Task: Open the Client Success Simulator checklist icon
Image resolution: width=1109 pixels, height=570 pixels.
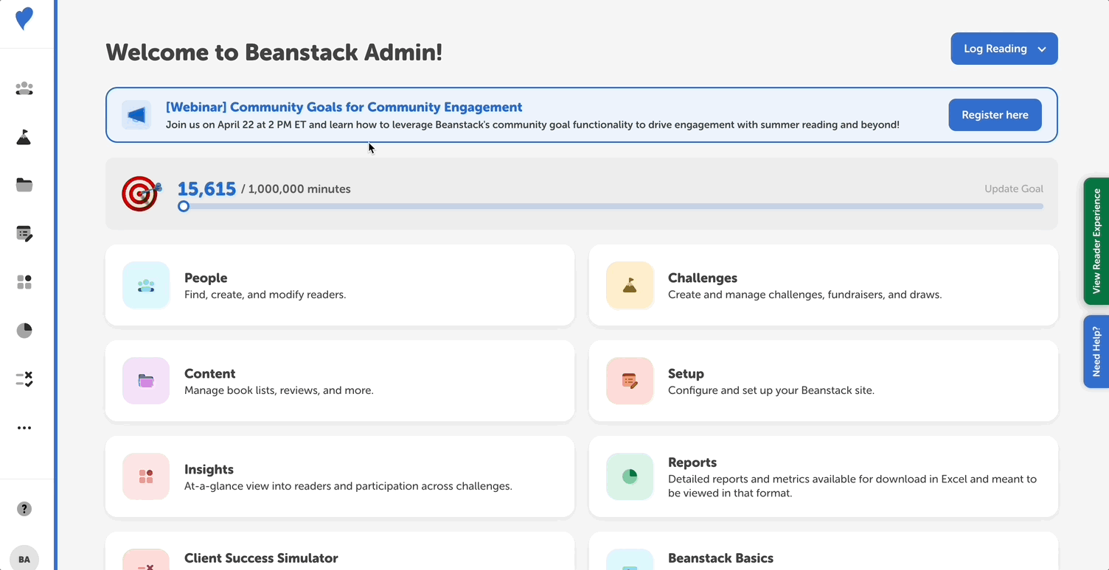Action: click(24, 379)
